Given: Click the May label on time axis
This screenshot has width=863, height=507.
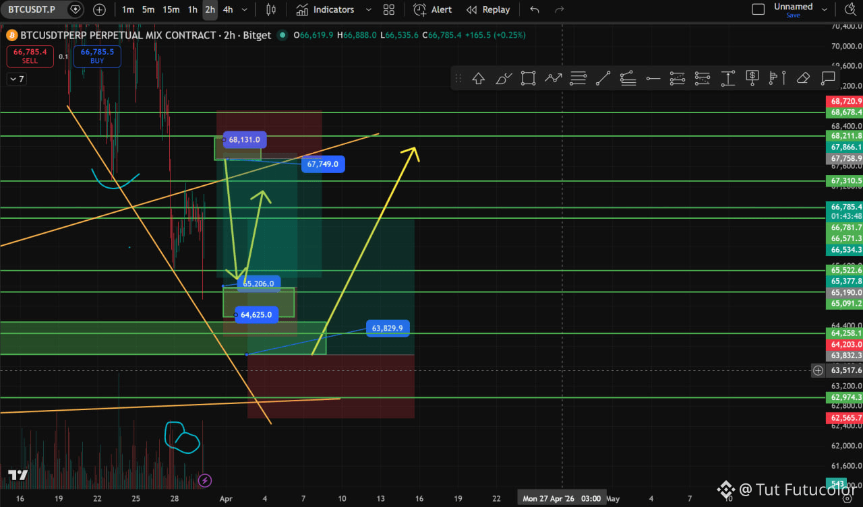Looking at the screenshot, I should (x=613, y=499).
